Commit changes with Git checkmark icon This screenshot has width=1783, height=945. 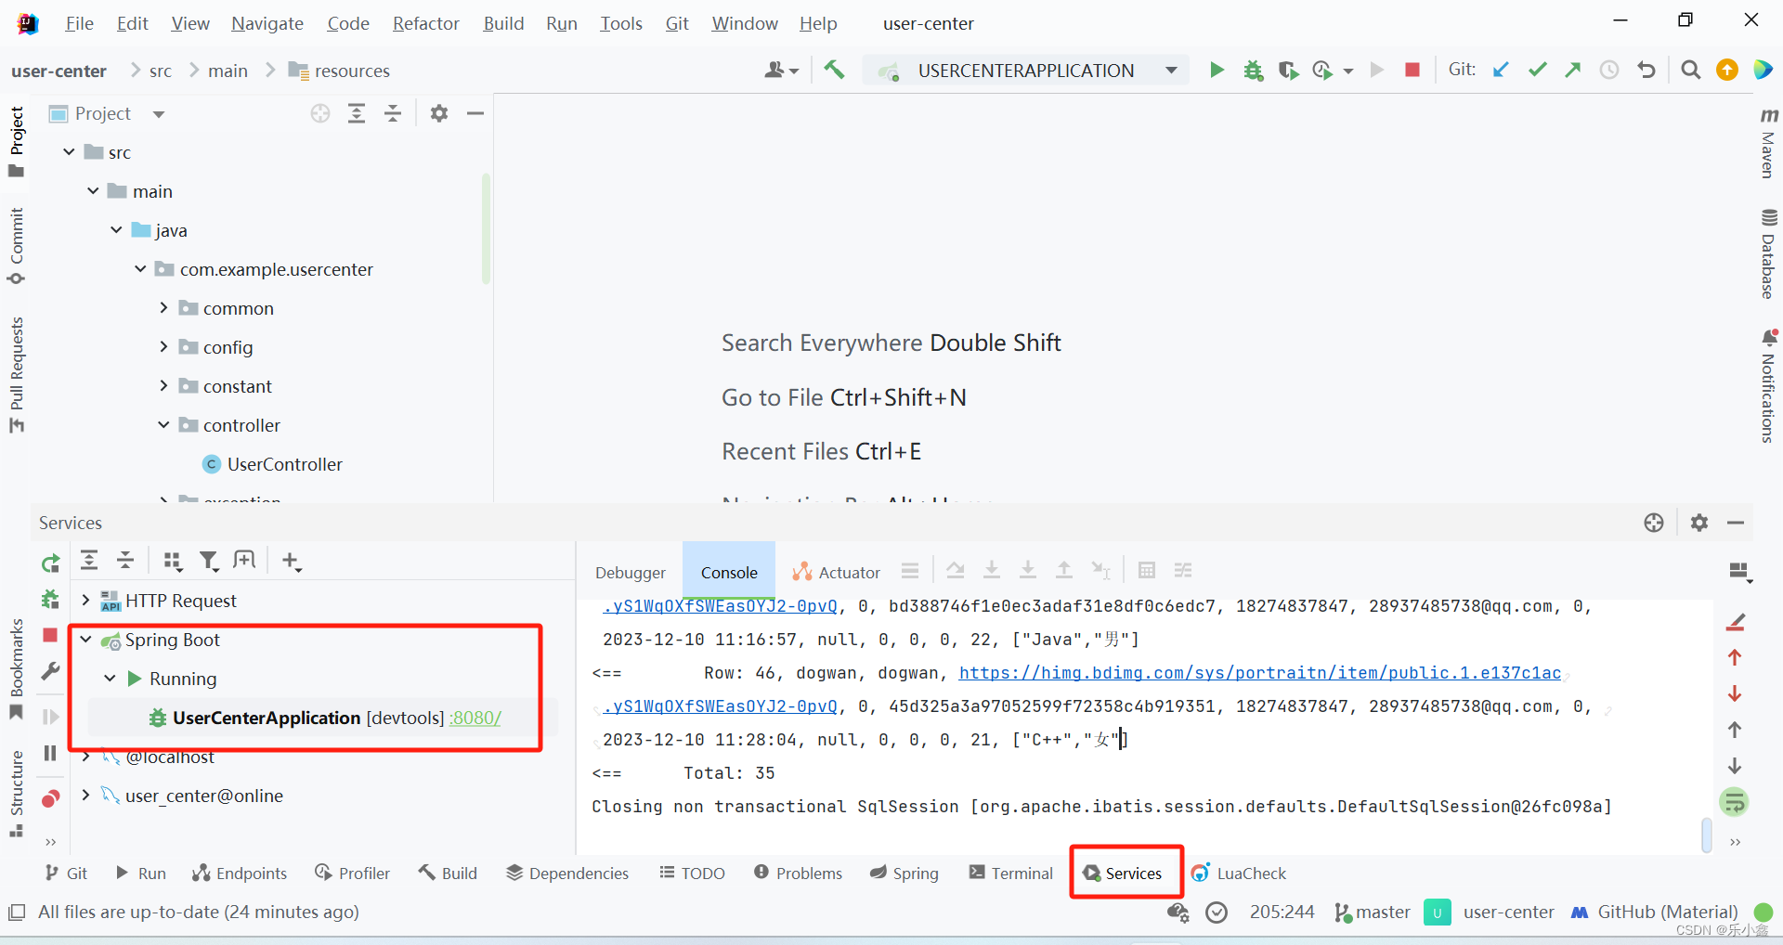tap(1537, 70)
